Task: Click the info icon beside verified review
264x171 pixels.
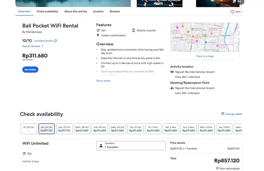Action: (55, 41)
